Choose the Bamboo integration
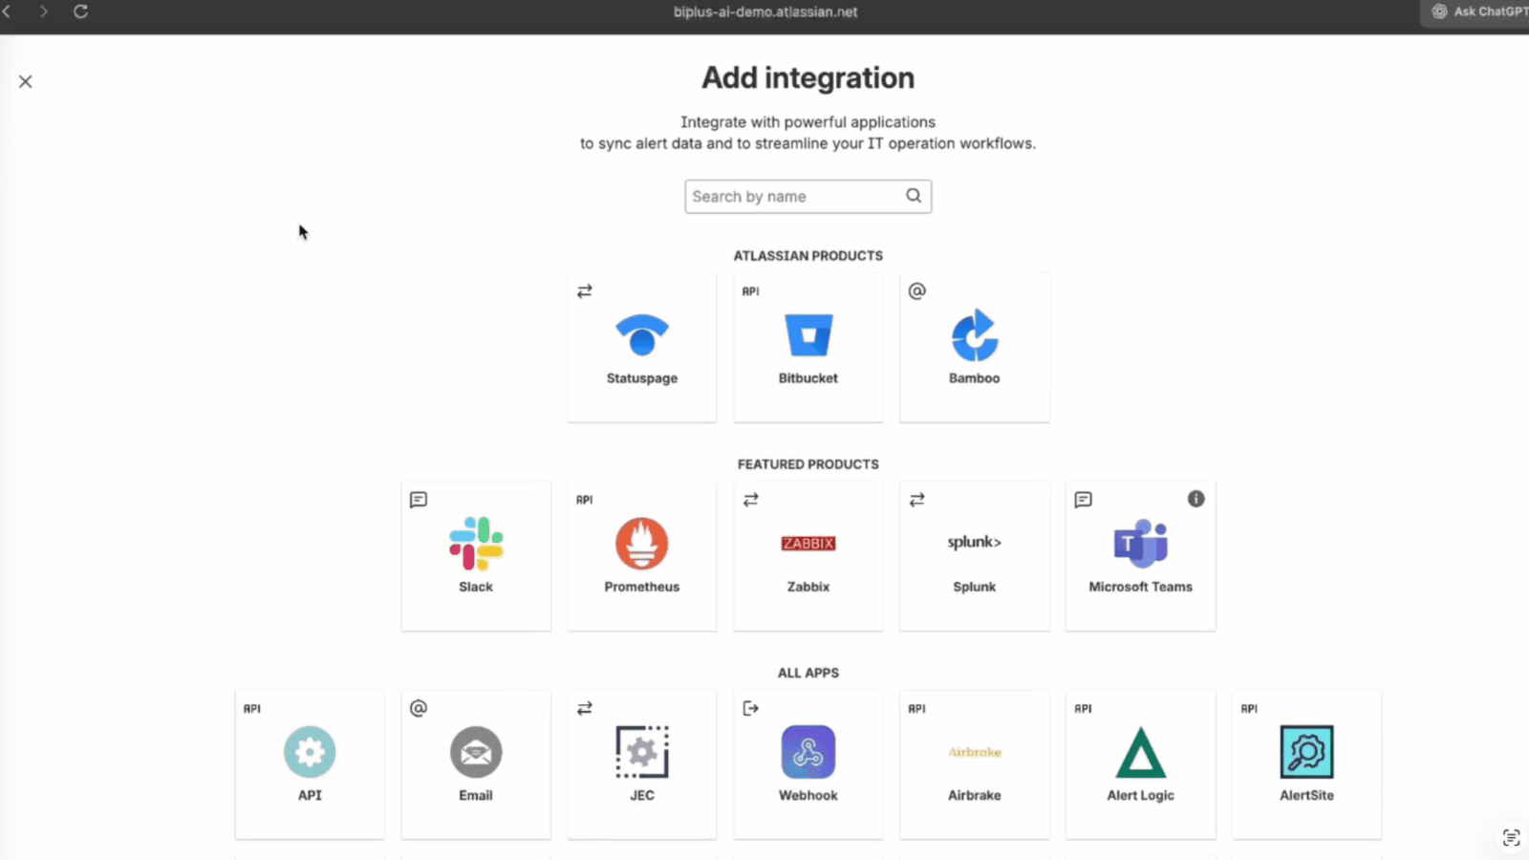 click(974, 347)
